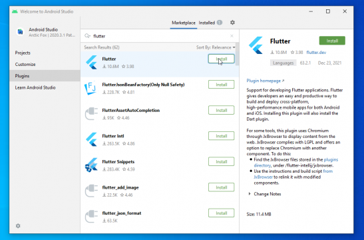Click the Flutter Snippets plugin icon
Viewport: 364px width, 240px height.
(x=91, y=165)
